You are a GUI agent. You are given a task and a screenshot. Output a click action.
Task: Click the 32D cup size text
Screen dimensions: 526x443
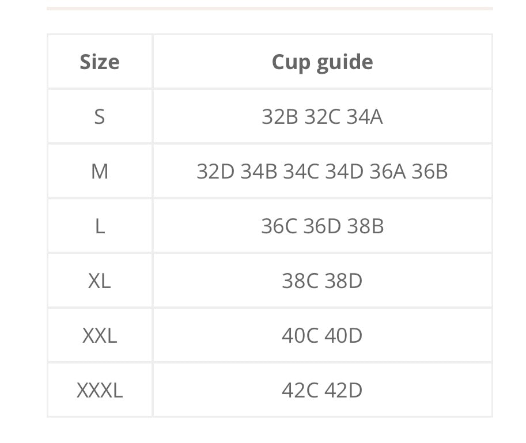[215, 171]
